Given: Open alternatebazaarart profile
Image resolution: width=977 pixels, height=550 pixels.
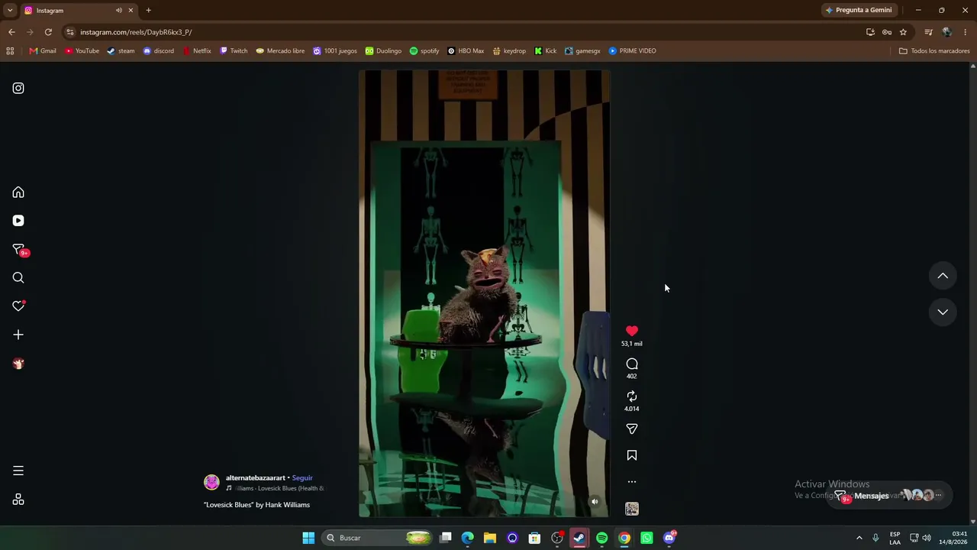Looking at the screenshot, I should point(255,478).
